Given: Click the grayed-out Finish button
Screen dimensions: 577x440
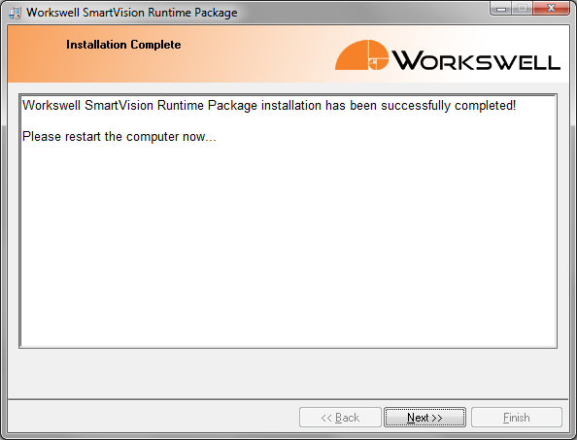Looking at the screenshot, I should point(516,418).
